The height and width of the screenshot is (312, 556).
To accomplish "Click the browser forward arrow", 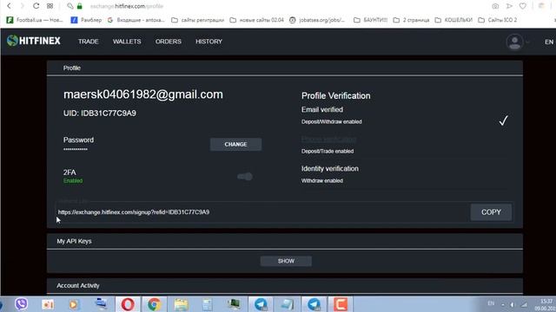I will click(22, 6).
